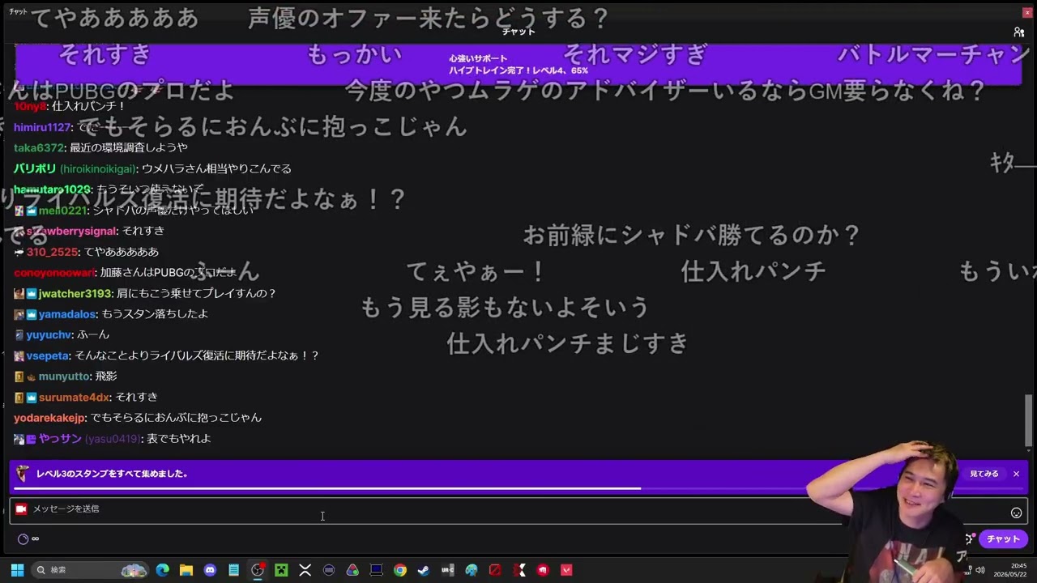Image resolution: width=1037 pixels, height=583 pixels.
Task: Click message 表でもやれよ
Action: click(179, 438)
